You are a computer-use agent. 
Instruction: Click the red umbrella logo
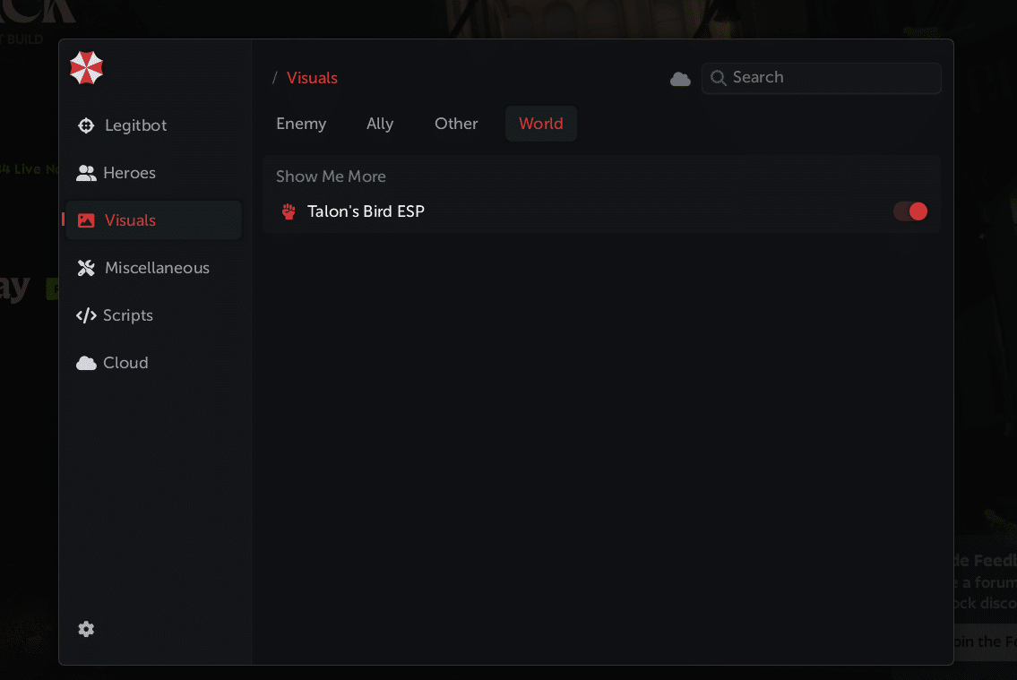point(87,68)
